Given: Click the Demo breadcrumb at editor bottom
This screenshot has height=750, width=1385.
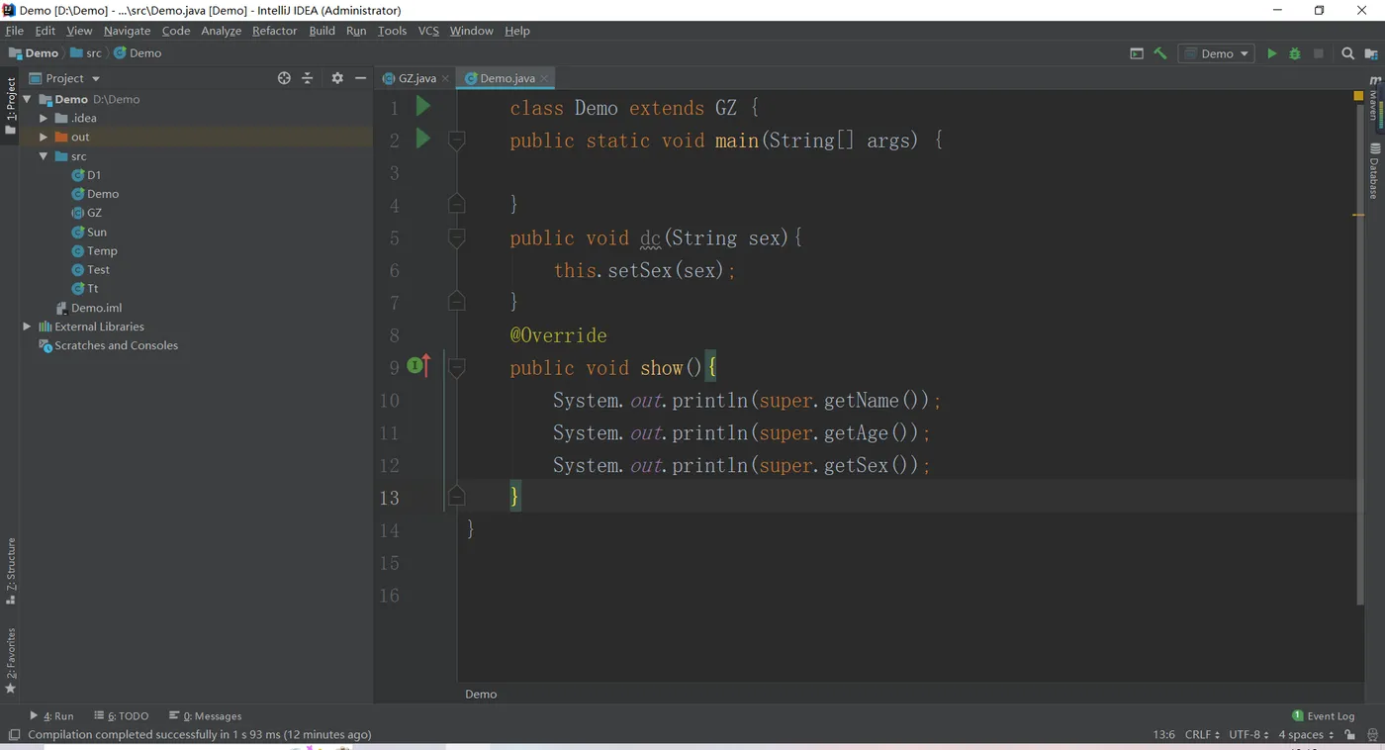Looking at the screenshot, I should [481, 694].
